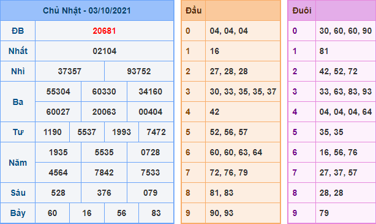Screen dimensions: 376x224
Task: Click number 56 in the Bảy row
Action: [x=122, y=213]
